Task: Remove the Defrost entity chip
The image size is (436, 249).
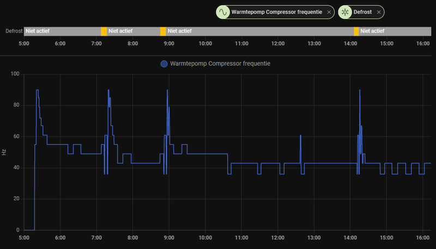Action: tap(379, 12)
